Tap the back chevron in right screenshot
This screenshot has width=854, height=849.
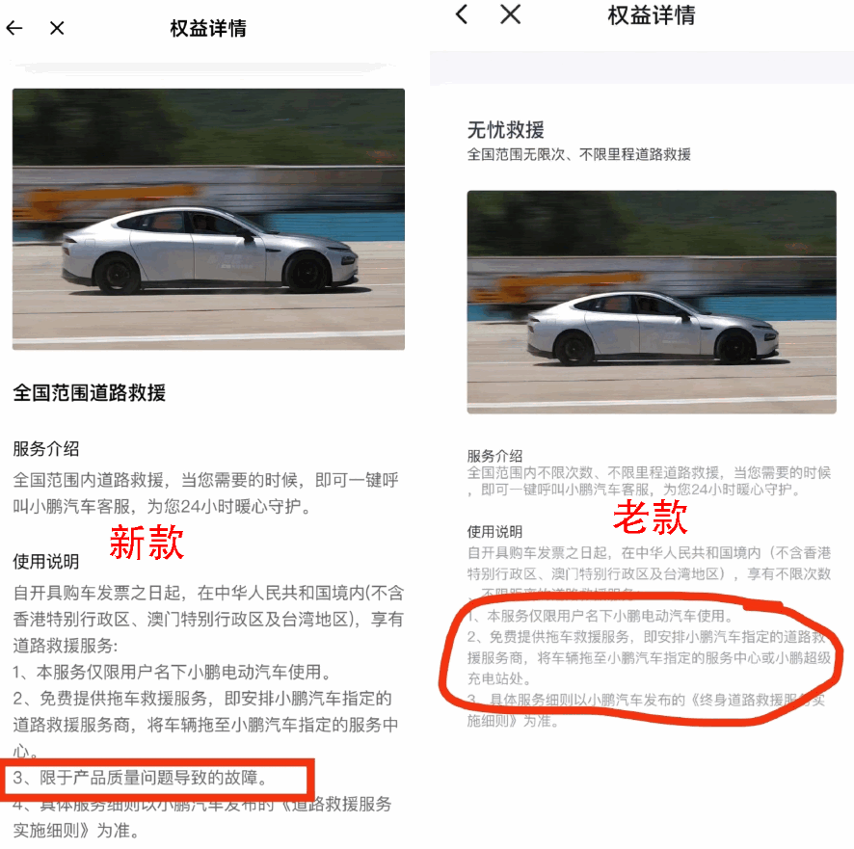click(x=462, y=14)
